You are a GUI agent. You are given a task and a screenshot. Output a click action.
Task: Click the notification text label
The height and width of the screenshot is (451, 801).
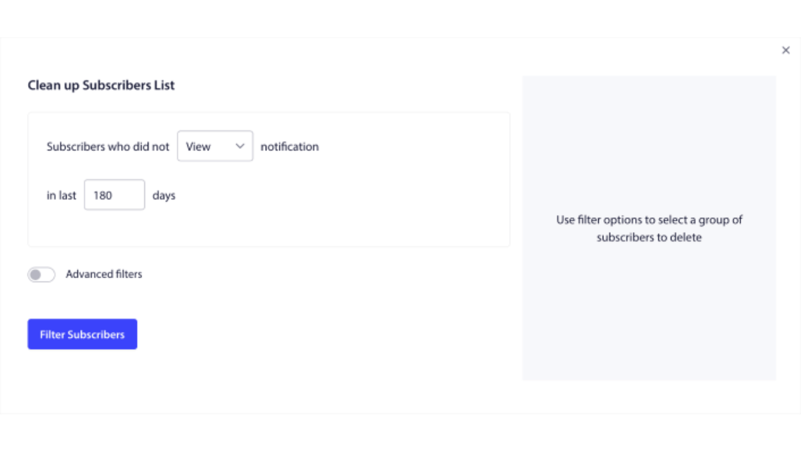click(290, 147)
